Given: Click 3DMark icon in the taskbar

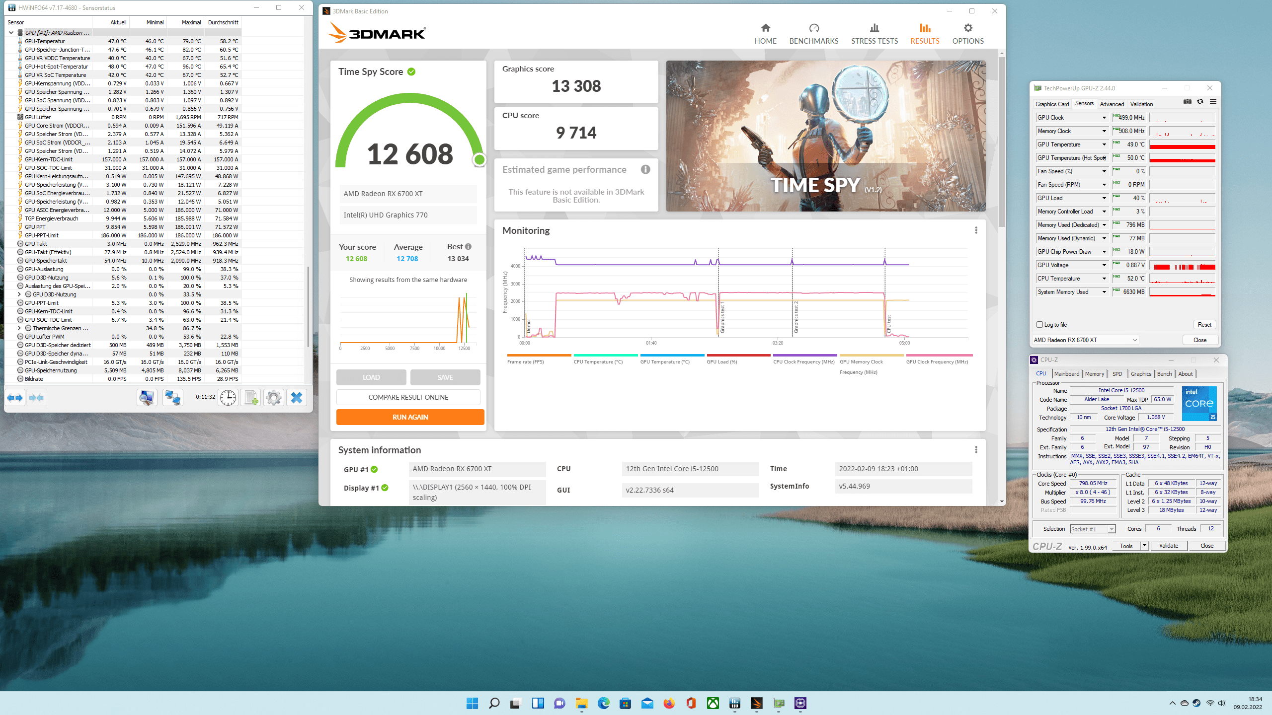Looking at the screenshot, I should 757,703.
